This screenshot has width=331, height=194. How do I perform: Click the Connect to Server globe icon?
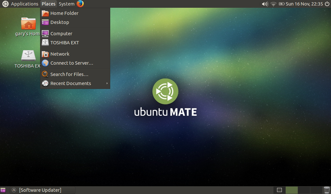pos(45,63)
